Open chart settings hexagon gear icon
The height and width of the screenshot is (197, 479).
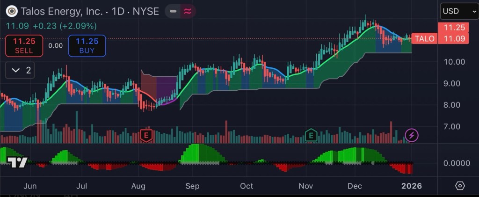pos(460,186)
